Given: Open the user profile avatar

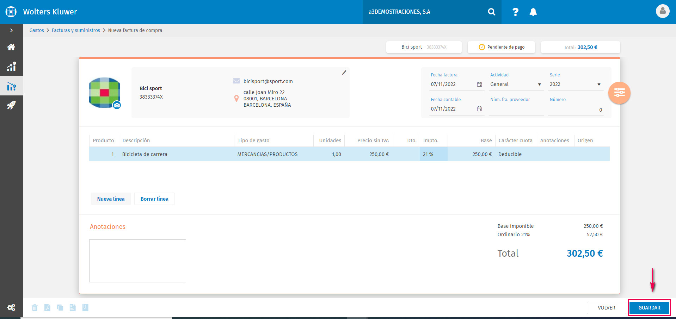Looking at the screenshot, I should click(x=663, y=11).
